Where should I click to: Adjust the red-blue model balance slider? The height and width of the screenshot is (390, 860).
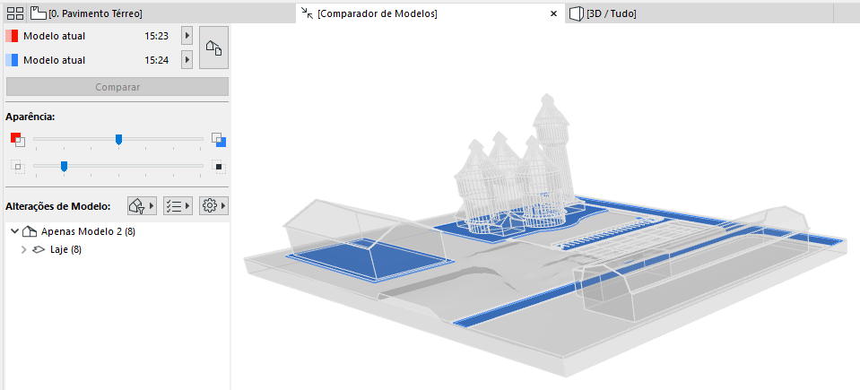pyautogui.click(x=118, y=140)
